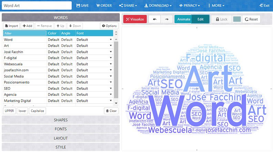Click Color cell of SEO row
Screen dimensions: 273x152
53,88
